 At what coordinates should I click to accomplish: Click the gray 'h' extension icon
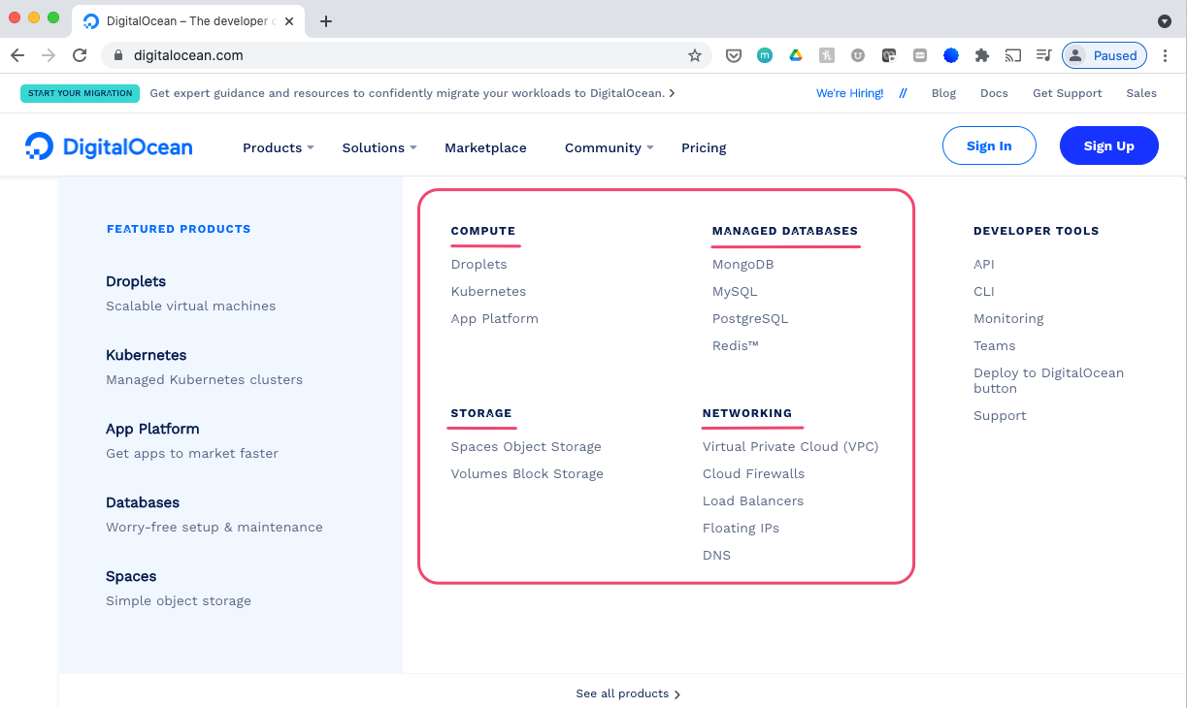(x=826, y=55)
